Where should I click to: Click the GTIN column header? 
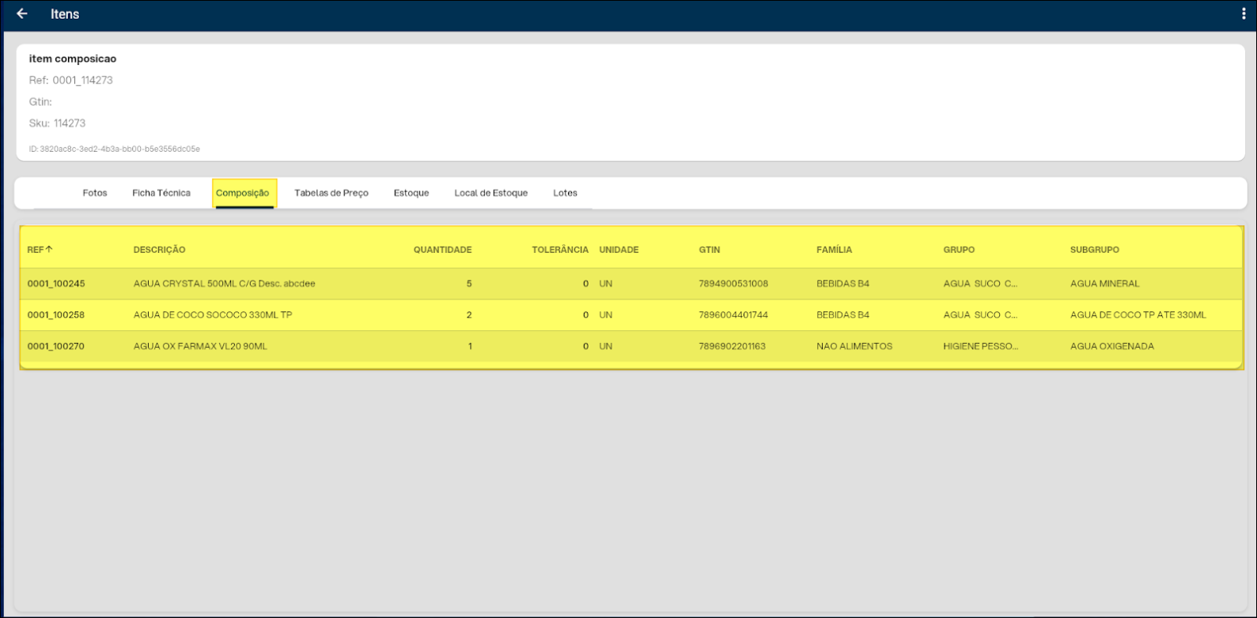tap(710, 250)
